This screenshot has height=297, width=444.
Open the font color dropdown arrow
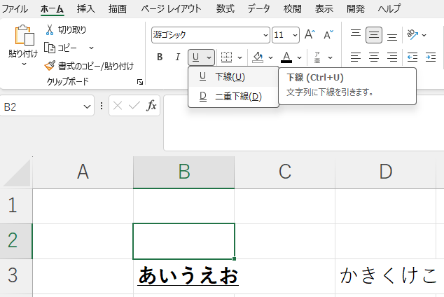coord(299,57)
